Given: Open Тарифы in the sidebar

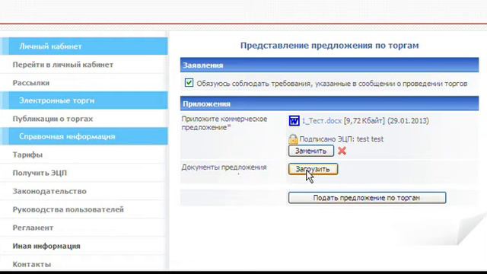Looking at the screenshot, I should (27, 155).
